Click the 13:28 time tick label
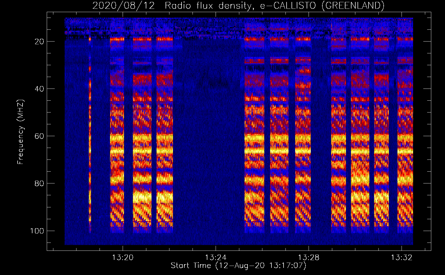Screen dimensions: 445x275 point(309,257)
